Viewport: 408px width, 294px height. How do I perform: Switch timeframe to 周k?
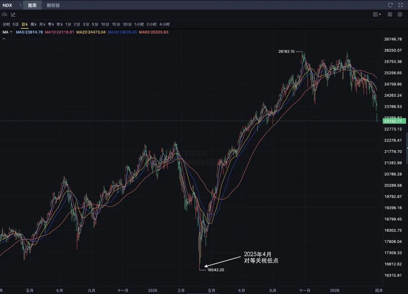tap(34, 24)
